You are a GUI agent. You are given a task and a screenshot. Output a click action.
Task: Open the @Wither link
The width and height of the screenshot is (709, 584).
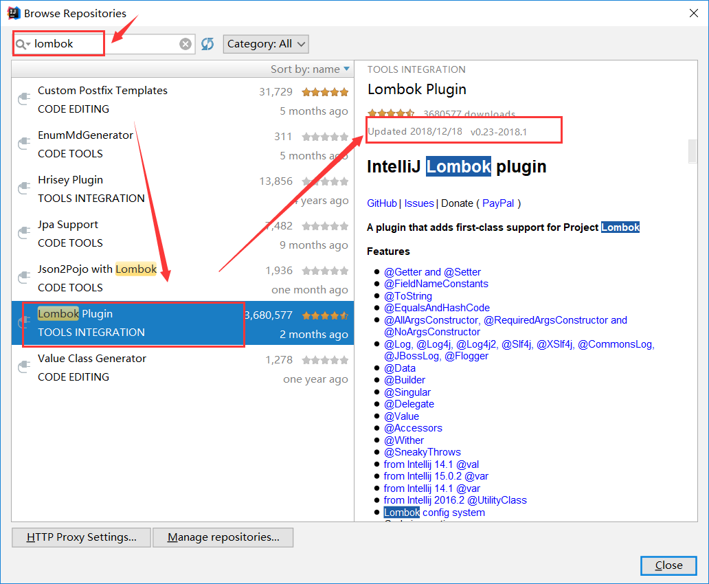[404, 440]
